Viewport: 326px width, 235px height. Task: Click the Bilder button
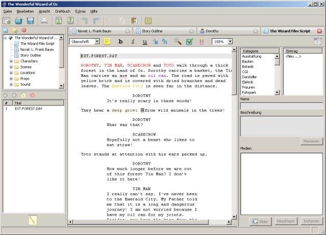pyautogui.click(x=260, y=221)
